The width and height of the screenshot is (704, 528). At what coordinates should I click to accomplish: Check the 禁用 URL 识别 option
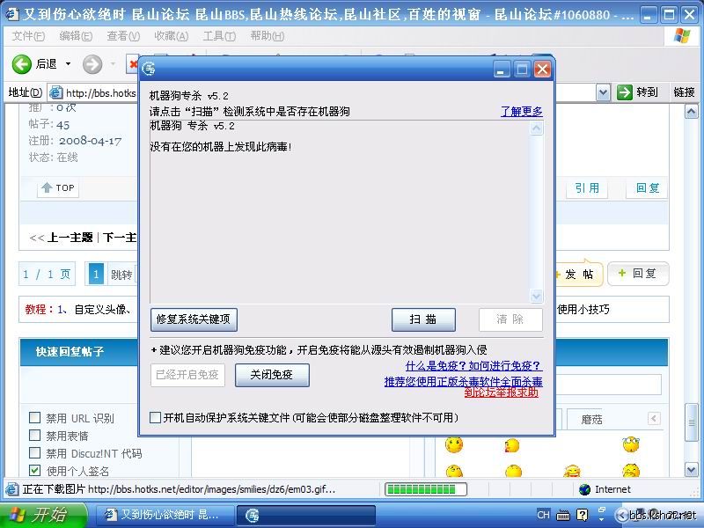[x=35, y=418]
